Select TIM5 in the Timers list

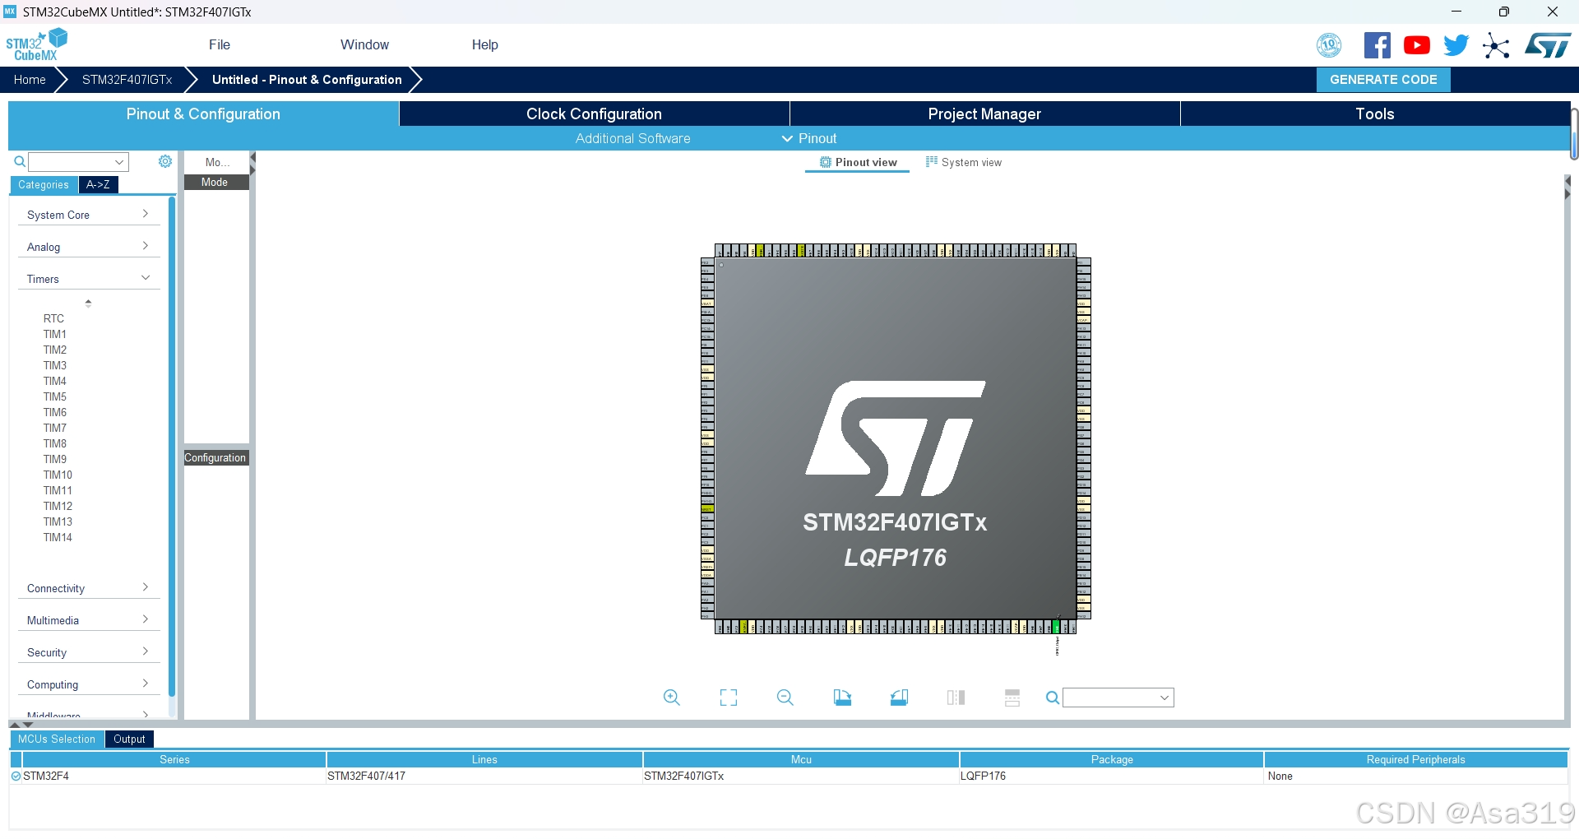55,396
